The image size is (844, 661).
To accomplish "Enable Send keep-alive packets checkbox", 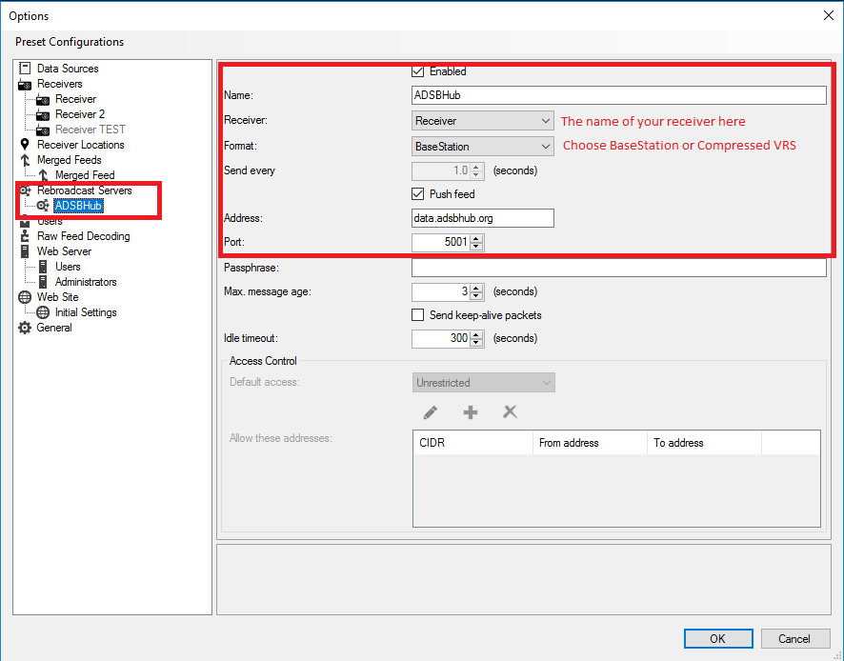I will tap(417, 315).
